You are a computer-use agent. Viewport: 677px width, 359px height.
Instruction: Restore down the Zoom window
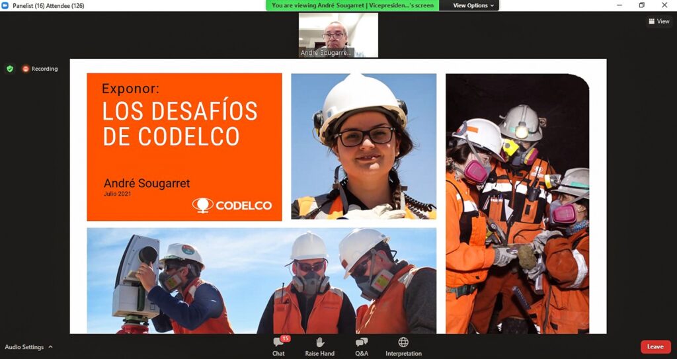[641, 5]
